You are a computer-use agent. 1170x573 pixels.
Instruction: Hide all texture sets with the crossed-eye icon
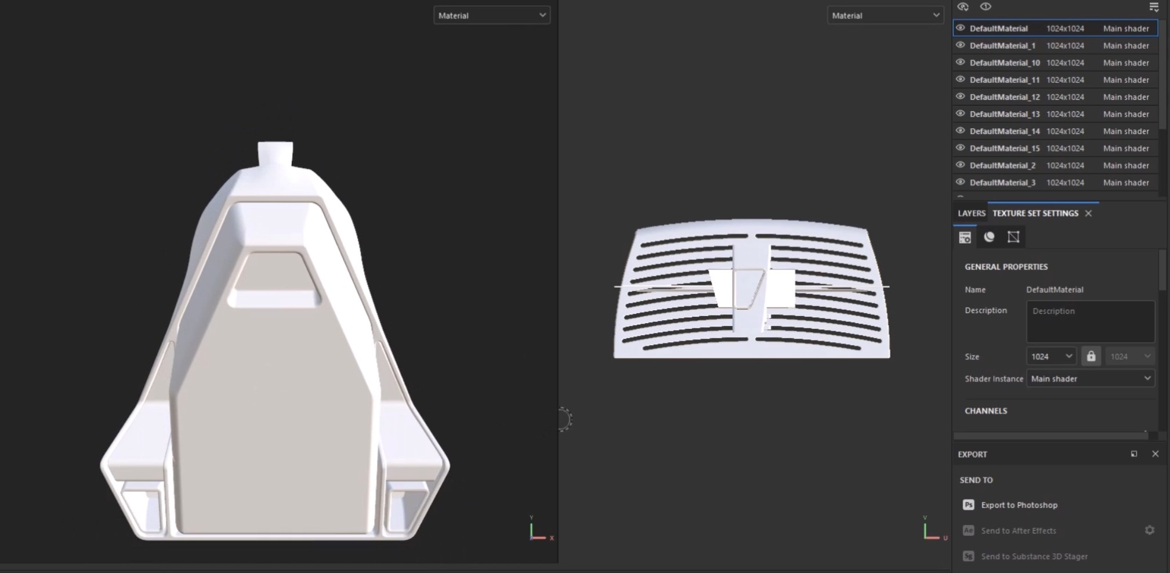pos(963,7)
